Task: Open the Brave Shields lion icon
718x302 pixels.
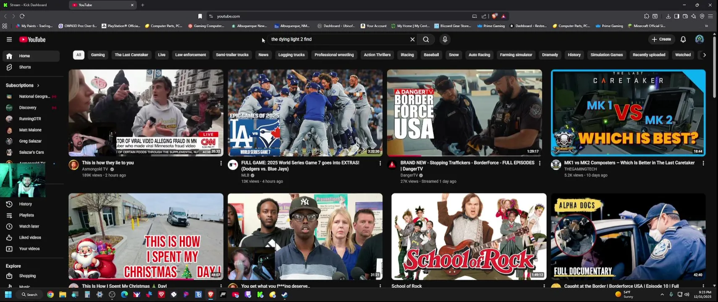Action: coord(495,16)
